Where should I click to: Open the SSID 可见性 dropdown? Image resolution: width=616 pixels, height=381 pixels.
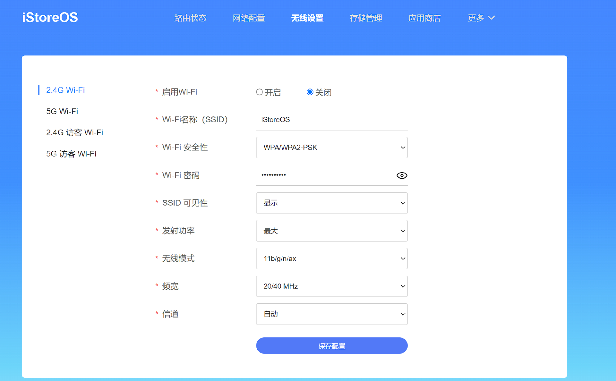coord(332,203)
